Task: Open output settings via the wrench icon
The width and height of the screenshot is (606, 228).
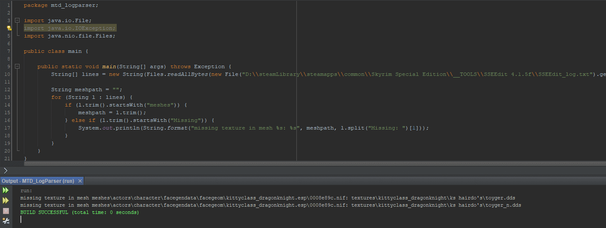Action: [x=6, y=221]
